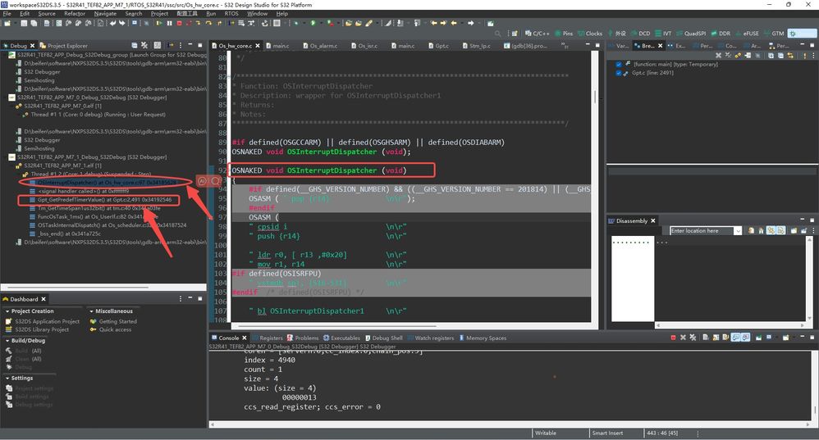Click the red Terminate debug icon
Screen dimensions: 819x440
pyautogui.click(x=179, y=23)
